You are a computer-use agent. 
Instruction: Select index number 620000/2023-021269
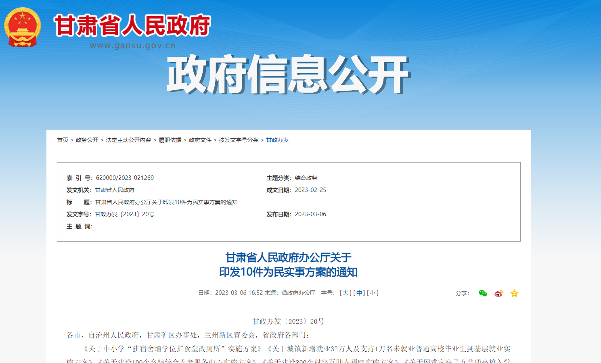click(125, 178)
